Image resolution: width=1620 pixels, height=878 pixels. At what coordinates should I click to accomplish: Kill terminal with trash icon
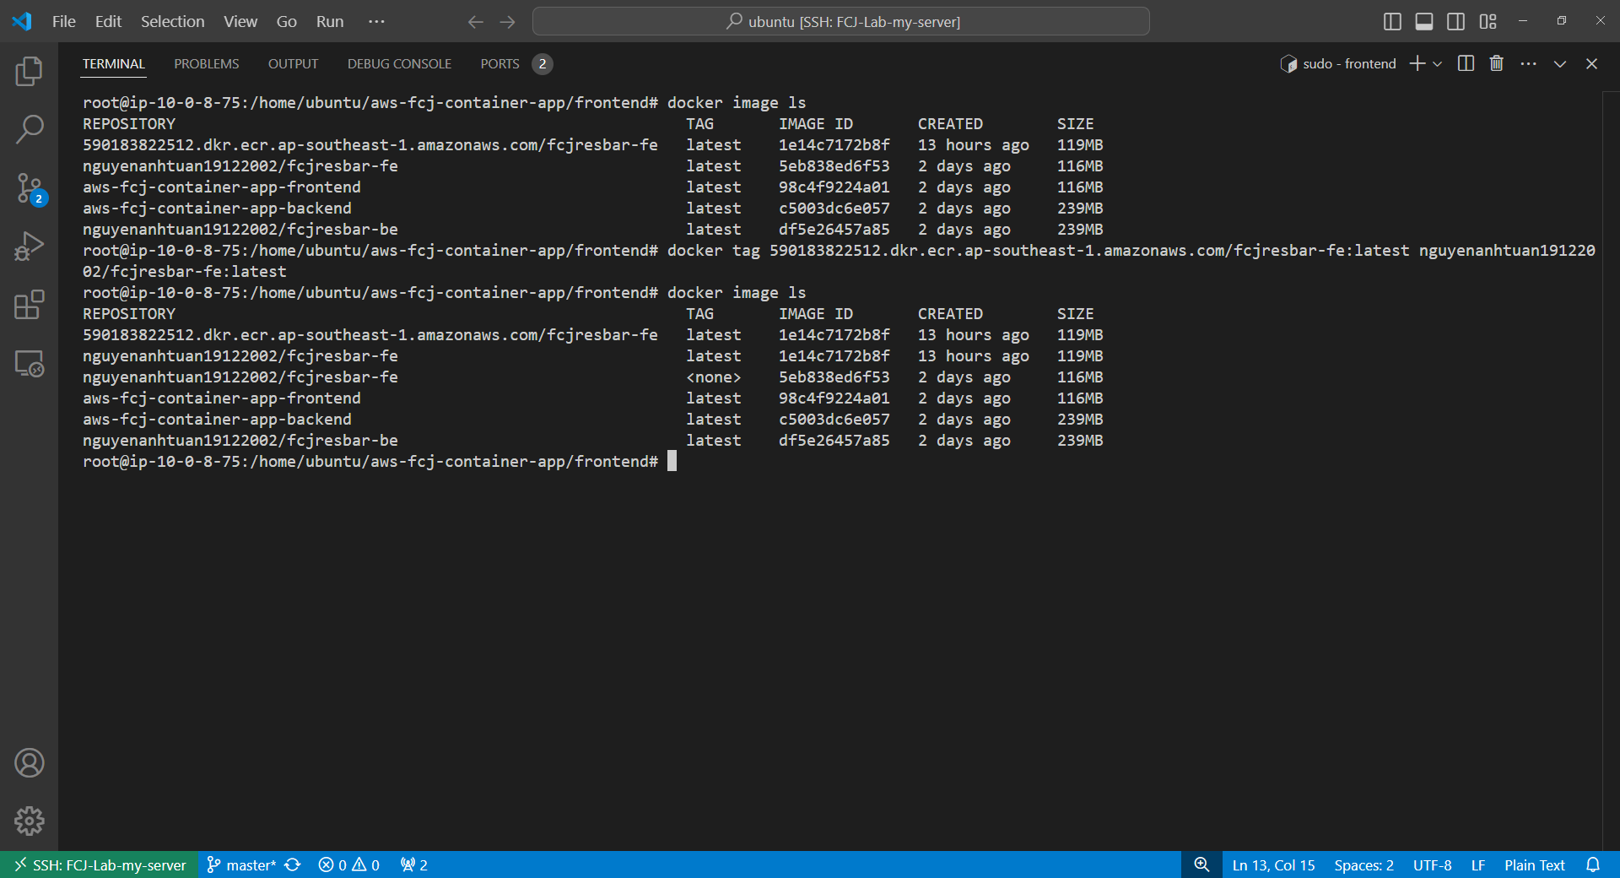coord(1497,63)
